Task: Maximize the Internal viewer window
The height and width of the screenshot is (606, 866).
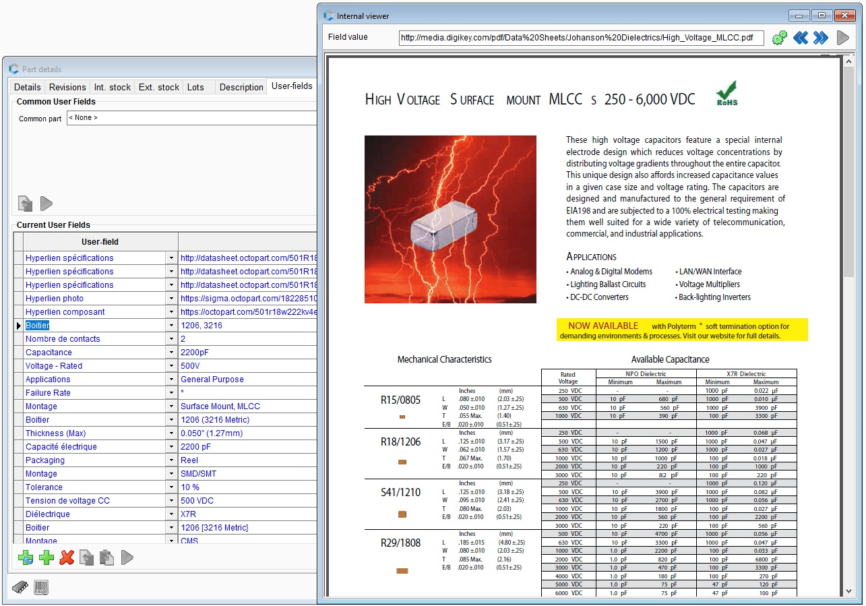Action: pos(822,16)
